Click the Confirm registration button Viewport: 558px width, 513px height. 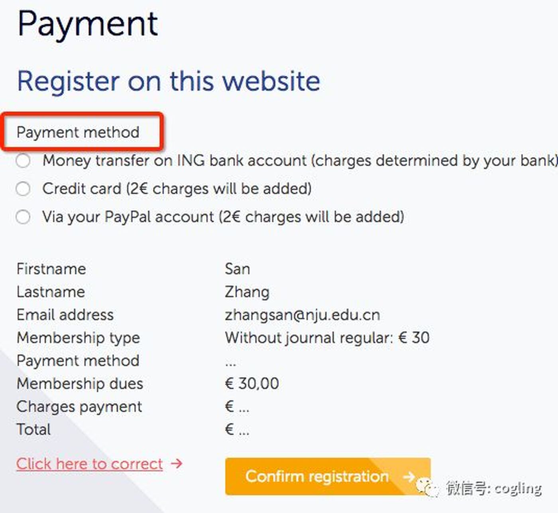[328, 476]
